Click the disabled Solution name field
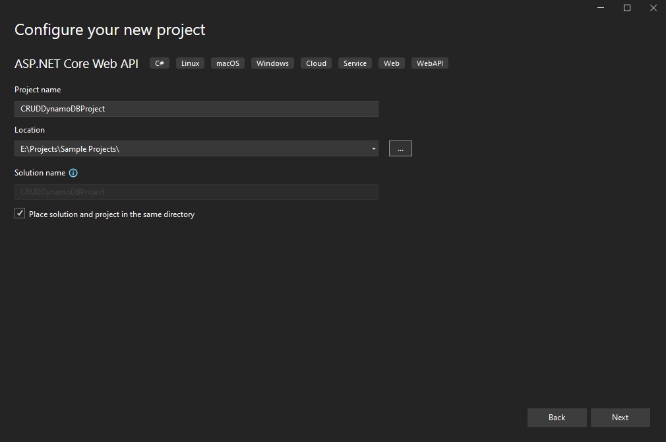Image resolution: width=666 pixels, height=442 pixels. pyautogui.click(x=197, y=192)
